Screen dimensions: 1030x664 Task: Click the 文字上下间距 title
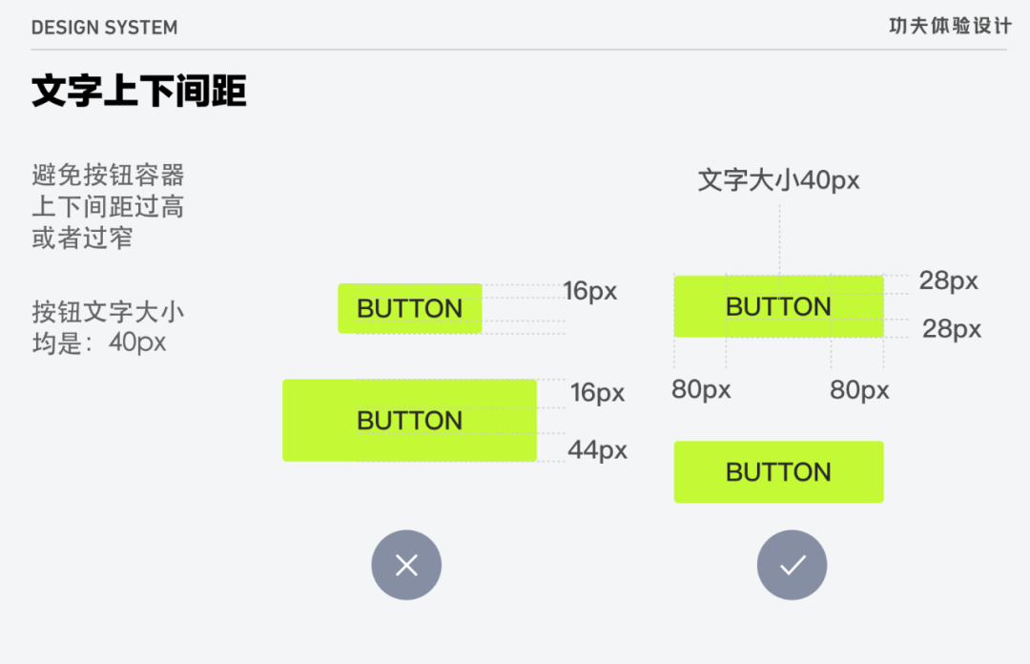138,91
